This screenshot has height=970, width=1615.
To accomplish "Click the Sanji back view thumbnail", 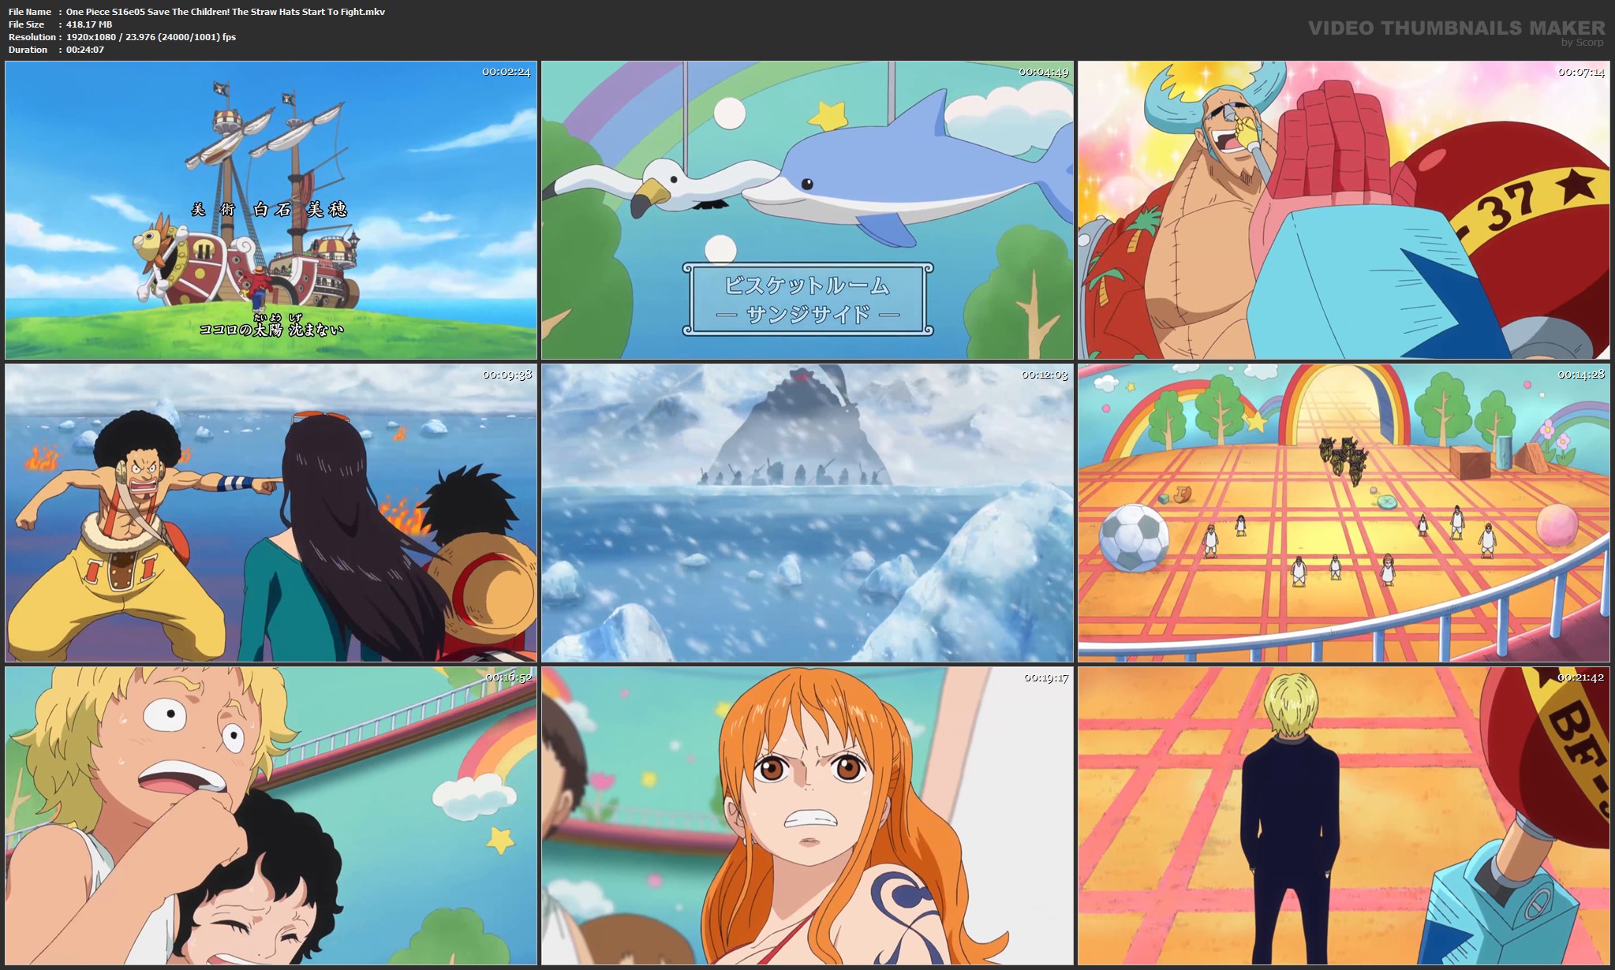I will click(1344, 815).
